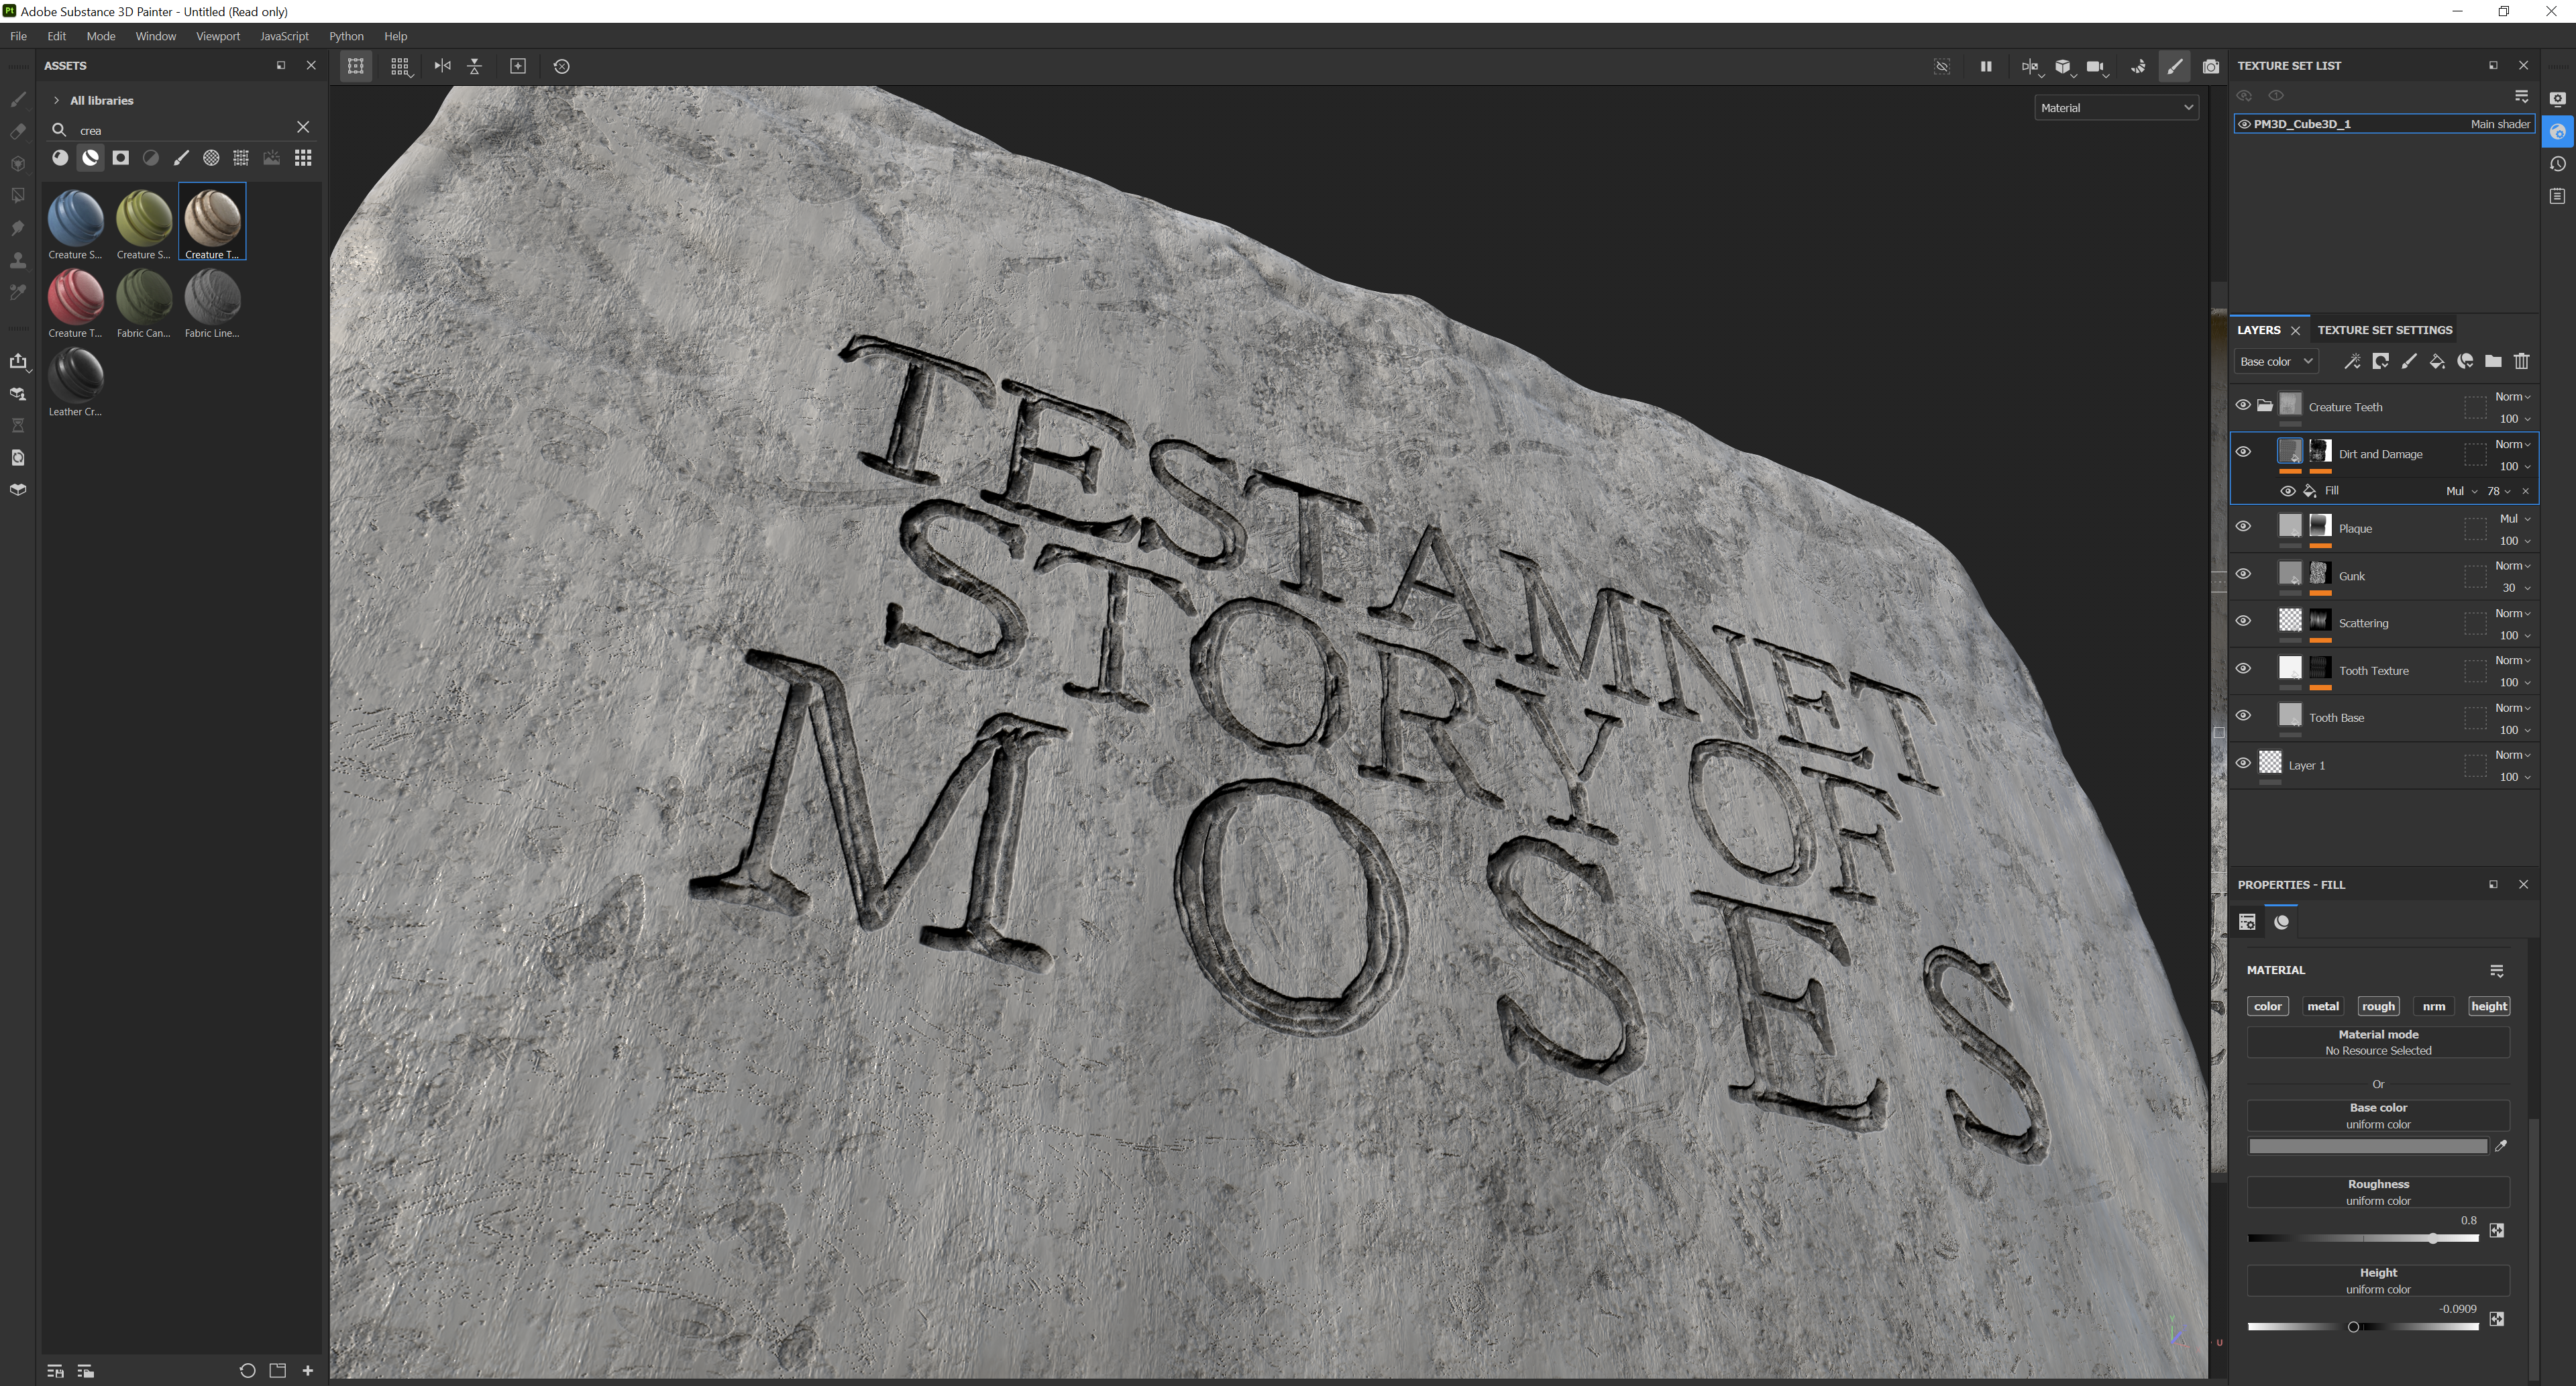Open the rendering camera screenshot mode icon

2211,66
